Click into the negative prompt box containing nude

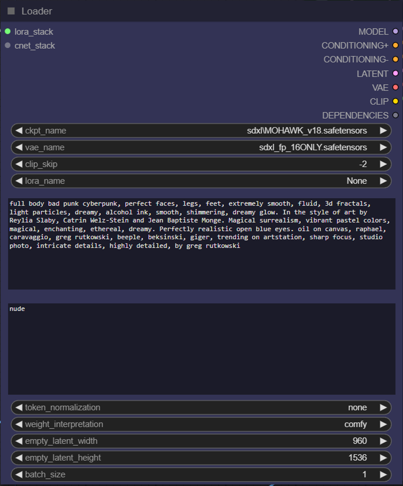click(x=201, y=349)
